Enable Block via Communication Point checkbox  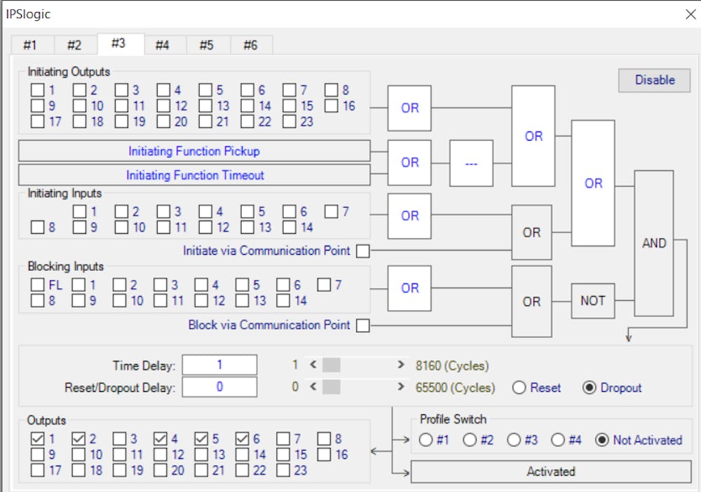point(362,325)
